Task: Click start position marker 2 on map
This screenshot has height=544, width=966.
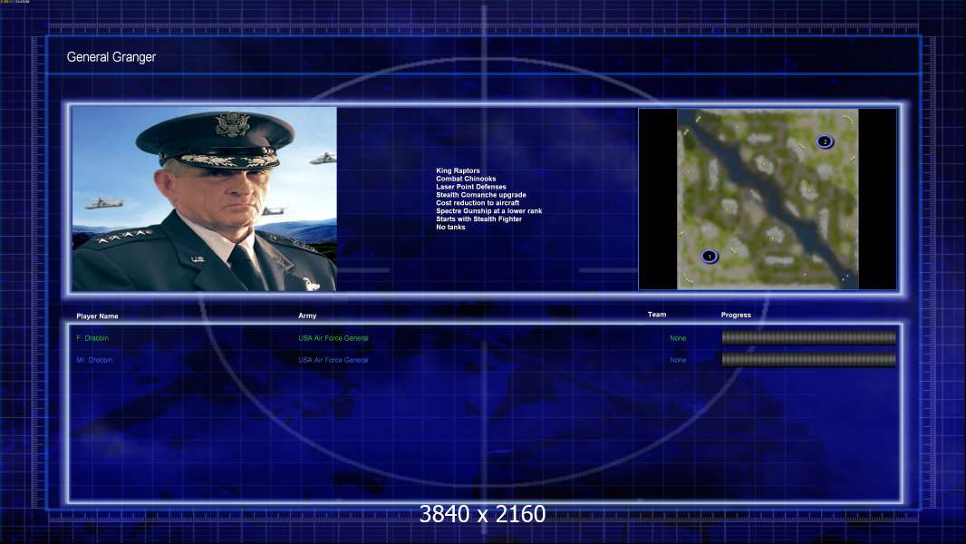Action: click(x=825, y=141)
